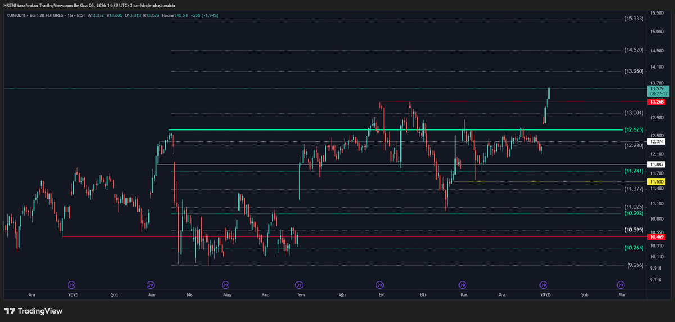The image size is (675, 322).
Task: Click the level label (10.595)
Action: point(634,230)
